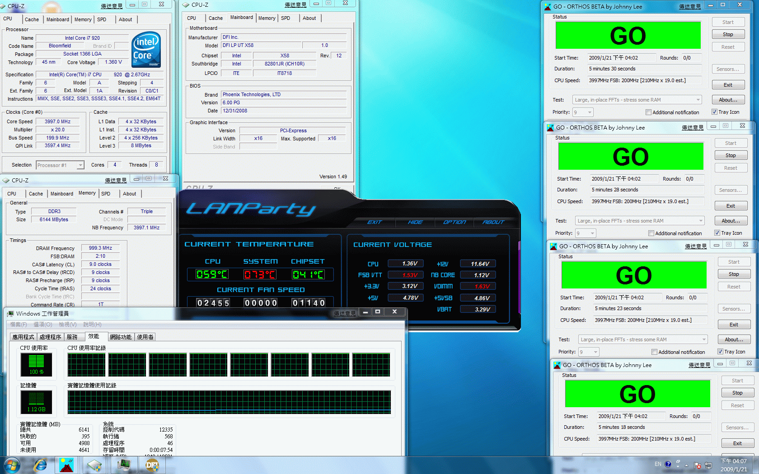Click the title icon of the CPU-Z Memory window
Screen dimensions: 759x474
(x=6, y=180)
